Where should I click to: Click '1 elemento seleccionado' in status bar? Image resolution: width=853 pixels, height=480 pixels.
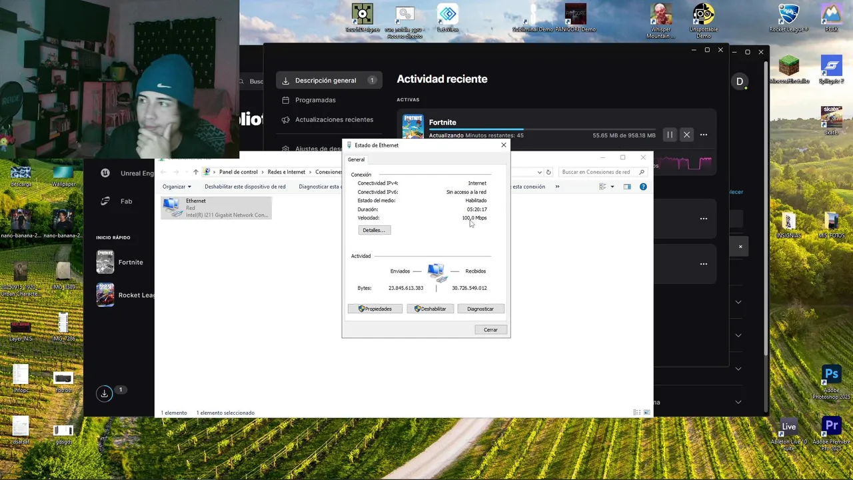click(x=225, y=413)
